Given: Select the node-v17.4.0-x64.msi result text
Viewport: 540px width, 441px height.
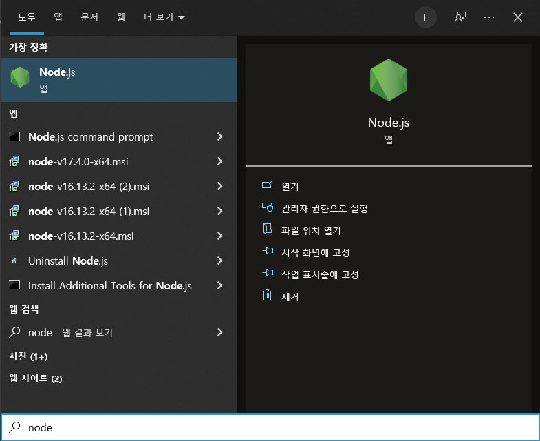Looking at the screenshot, I should [78, 161].
